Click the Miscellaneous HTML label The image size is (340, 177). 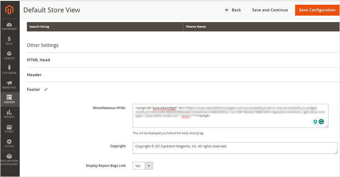coord(109,108)
